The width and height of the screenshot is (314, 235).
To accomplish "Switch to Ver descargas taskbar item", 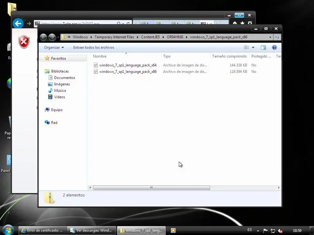I will (91, 230).
